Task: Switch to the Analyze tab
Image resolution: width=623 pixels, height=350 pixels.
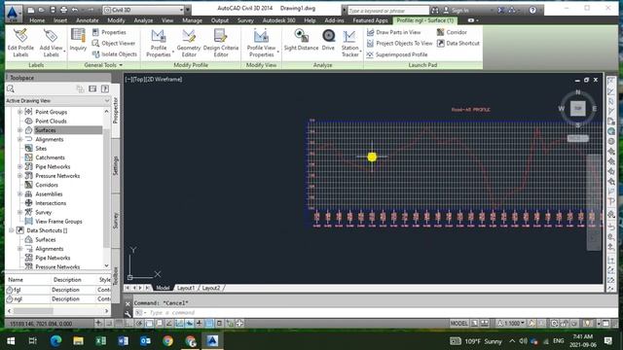Action: tap(143, 20)
